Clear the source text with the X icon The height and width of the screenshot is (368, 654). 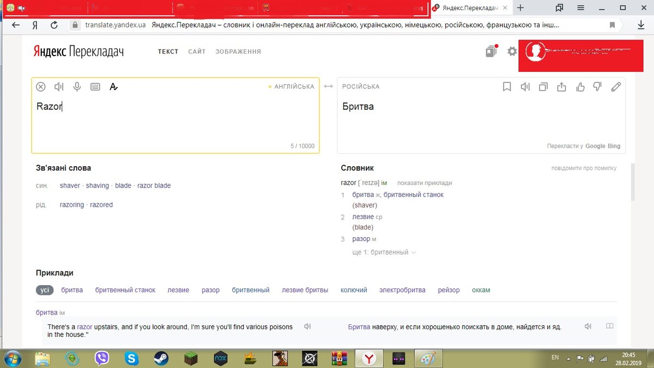pyautogui.click(x=41, y=87)
